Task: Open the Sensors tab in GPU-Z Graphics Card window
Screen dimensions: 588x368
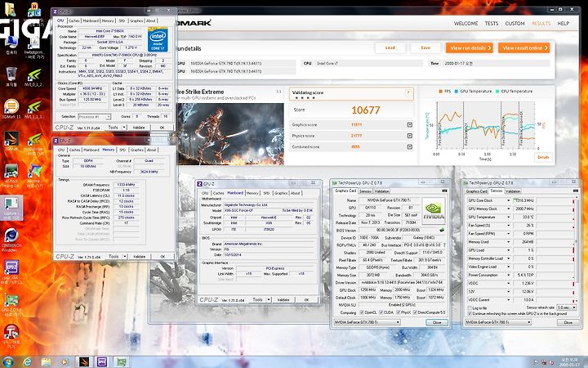Action: click(x=365, y=191)
